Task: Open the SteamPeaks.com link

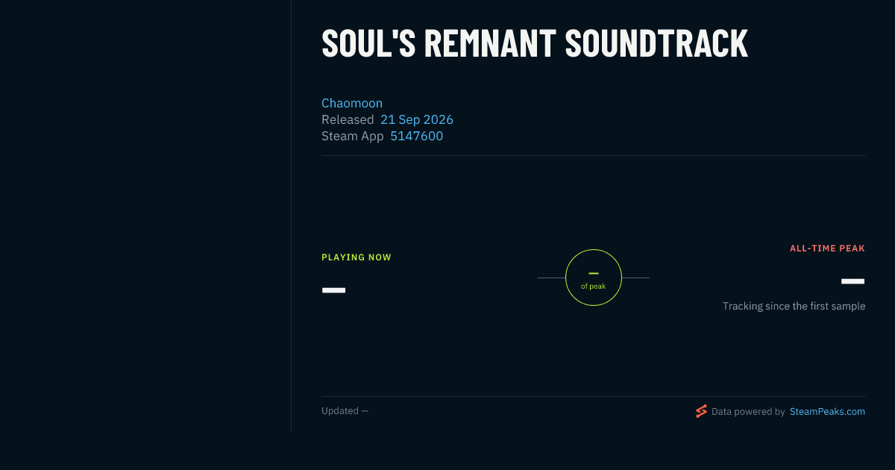Action: (x=827, y=411)
